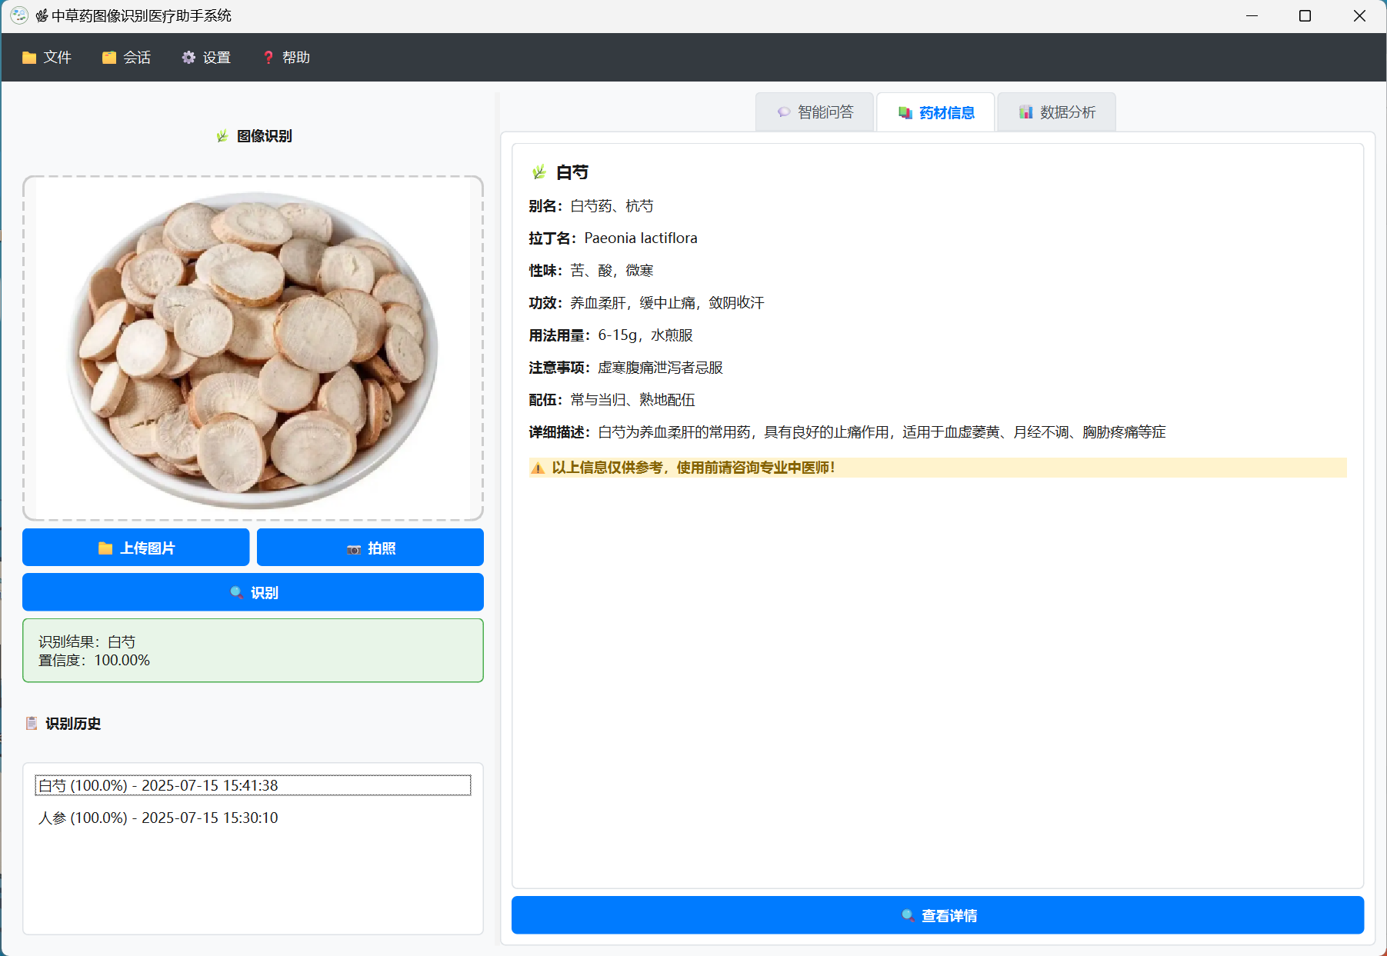The width and height of the screenshot is (1387, 956).
Task: Click the app icon in title bar
Action: pyautogui.click(x=19, y=15)
